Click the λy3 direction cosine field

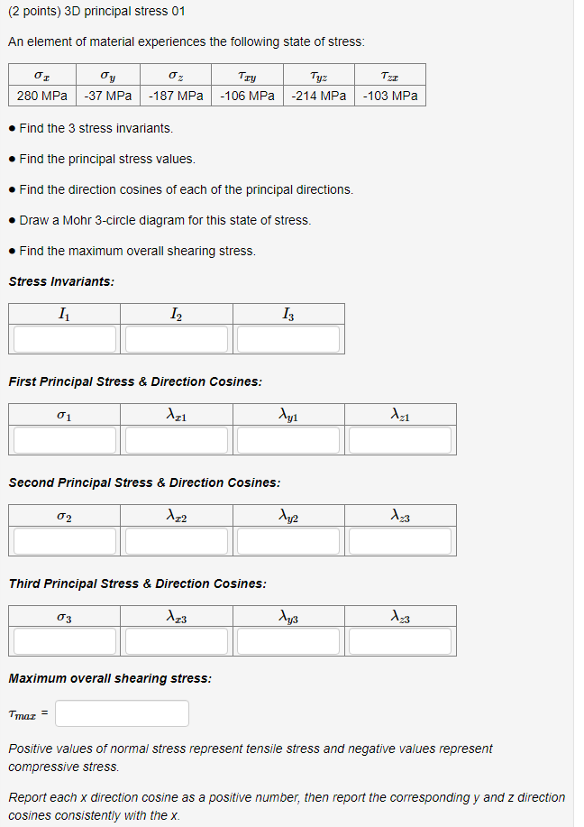(287, 640)
